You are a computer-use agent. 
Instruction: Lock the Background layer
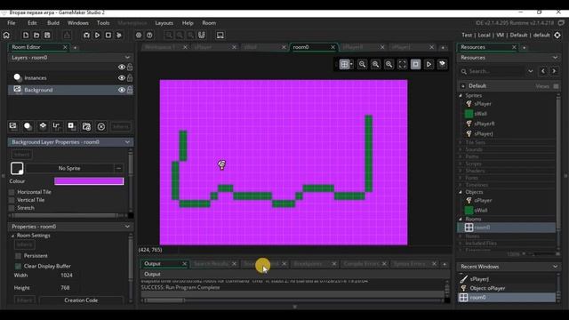[130, 90]
